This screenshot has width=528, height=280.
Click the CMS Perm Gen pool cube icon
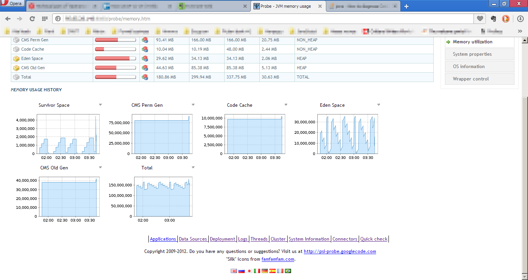[16, 40]
